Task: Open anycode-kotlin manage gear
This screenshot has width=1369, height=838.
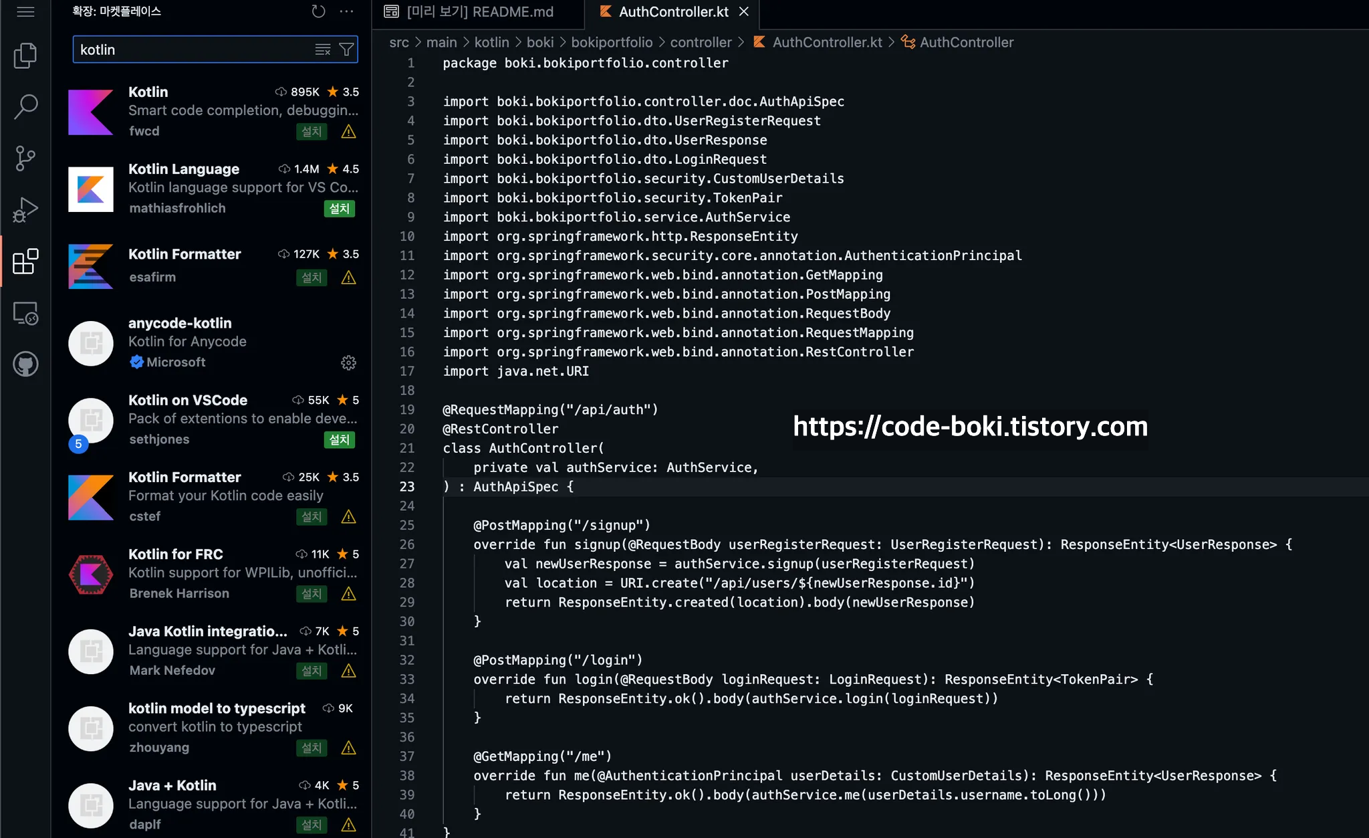Action: click(x=348, y=362)
